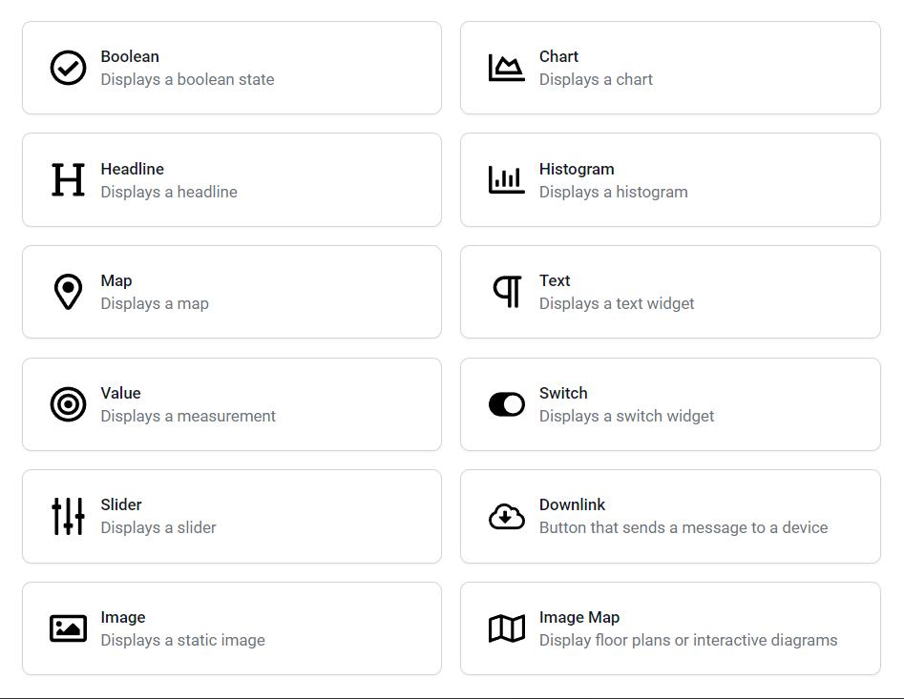Click the Switch toggle icon

pyautogui.click(x=506, y=404)
